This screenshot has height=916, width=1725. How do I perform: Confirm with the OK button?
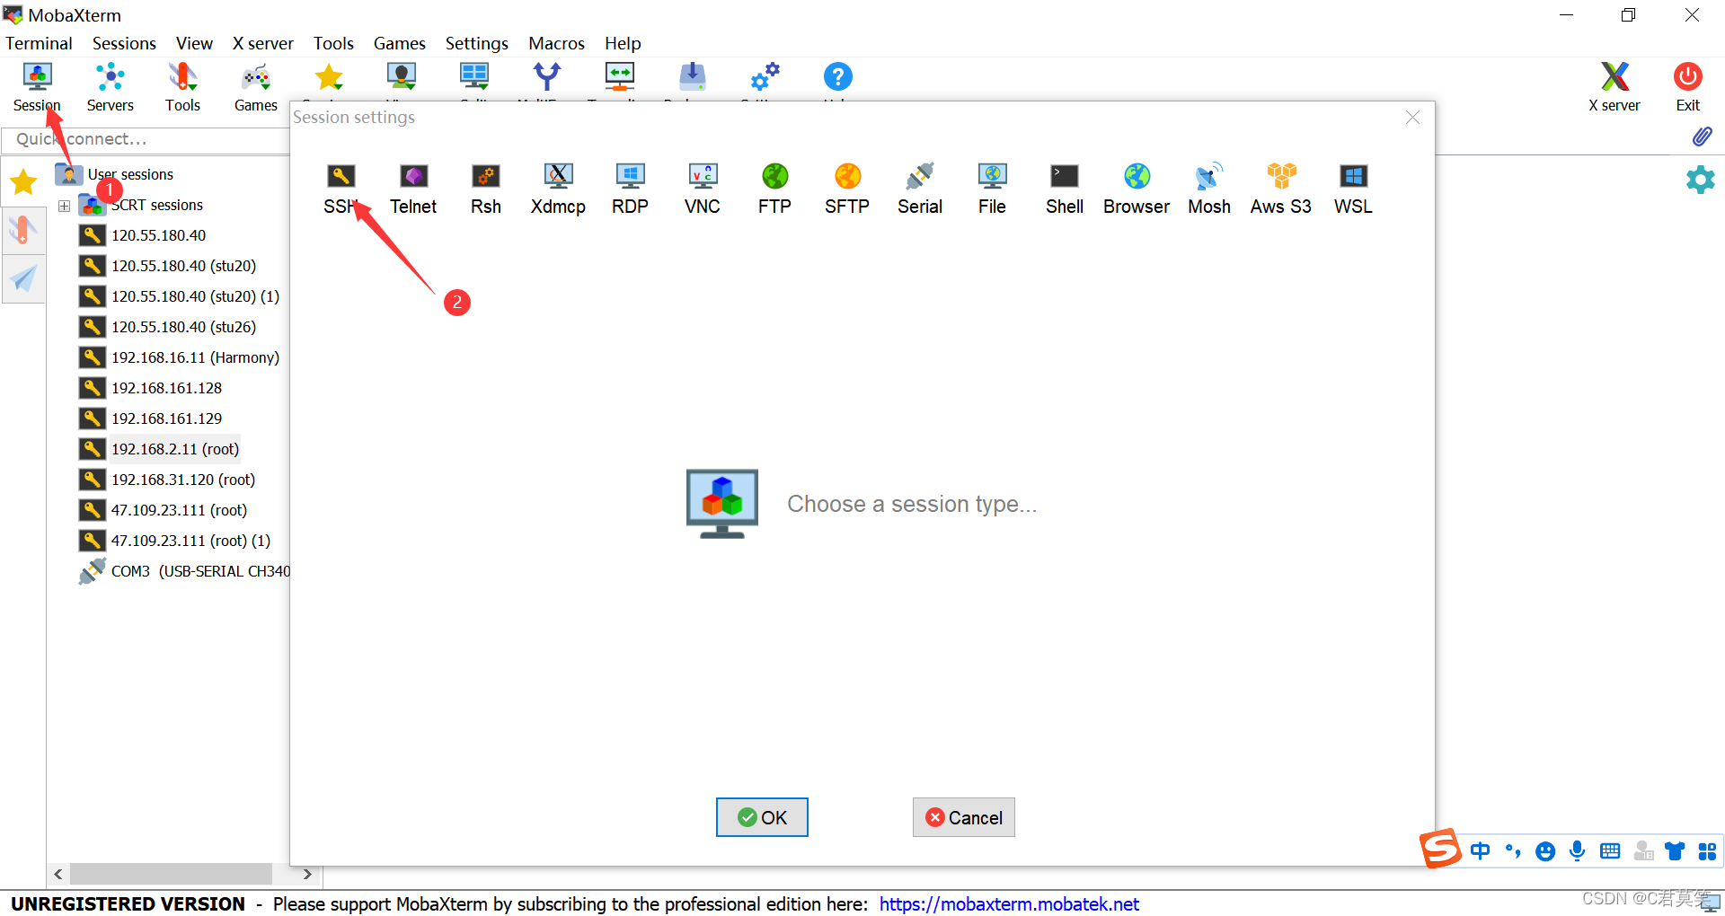click(x=762, y=817)
